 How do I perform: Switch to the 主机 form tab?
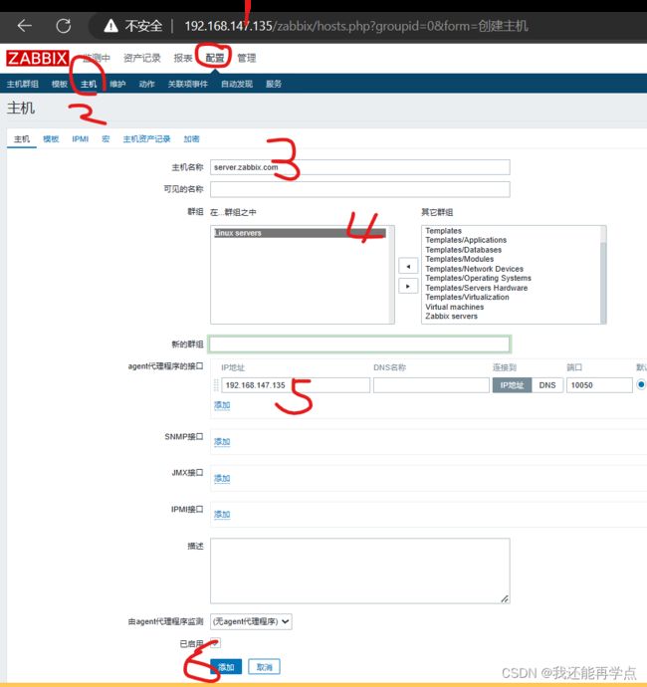point(22,138)
